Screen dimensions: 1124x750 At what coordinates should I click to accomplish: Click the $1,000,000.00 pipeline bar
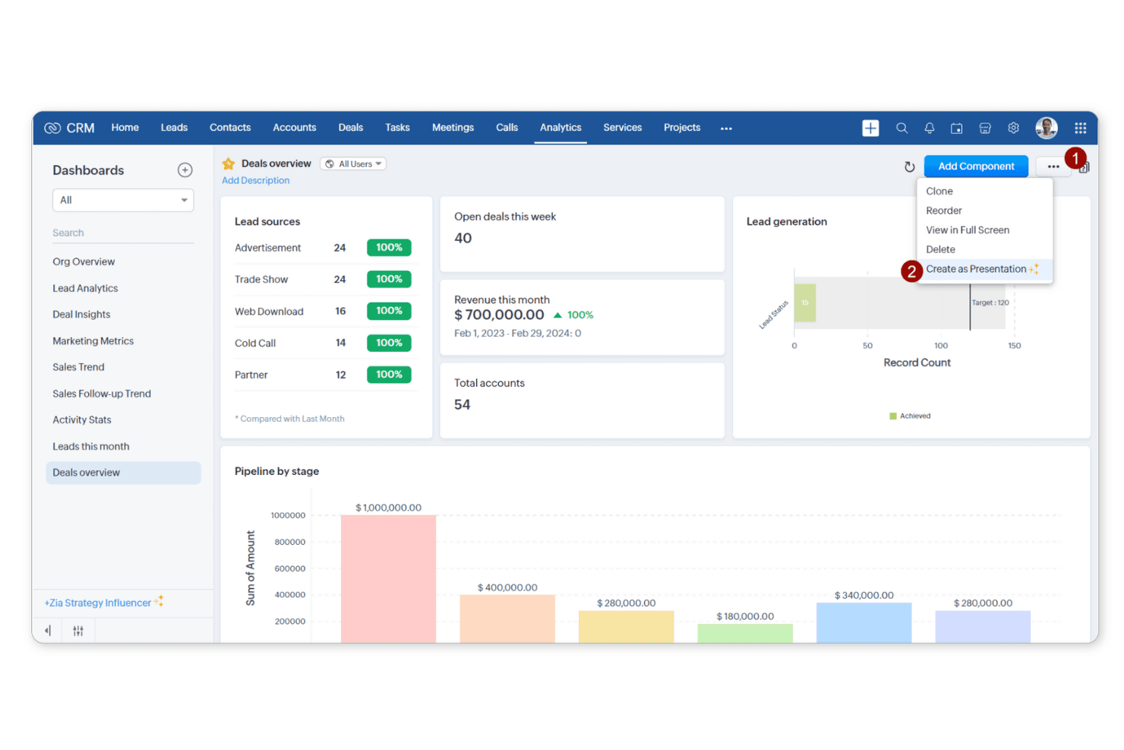[388, 579]
